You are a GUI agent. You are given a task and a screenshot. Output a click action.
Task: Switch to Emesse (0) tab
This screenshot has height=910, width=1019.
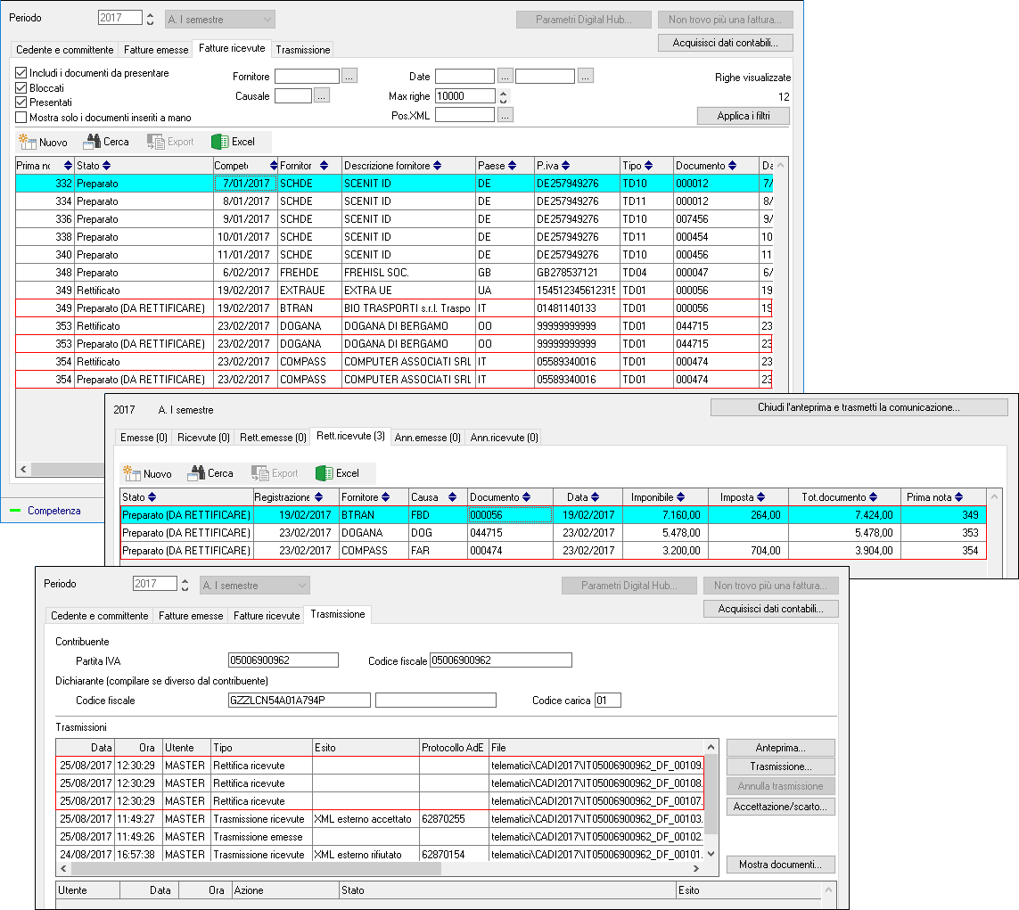144,437
